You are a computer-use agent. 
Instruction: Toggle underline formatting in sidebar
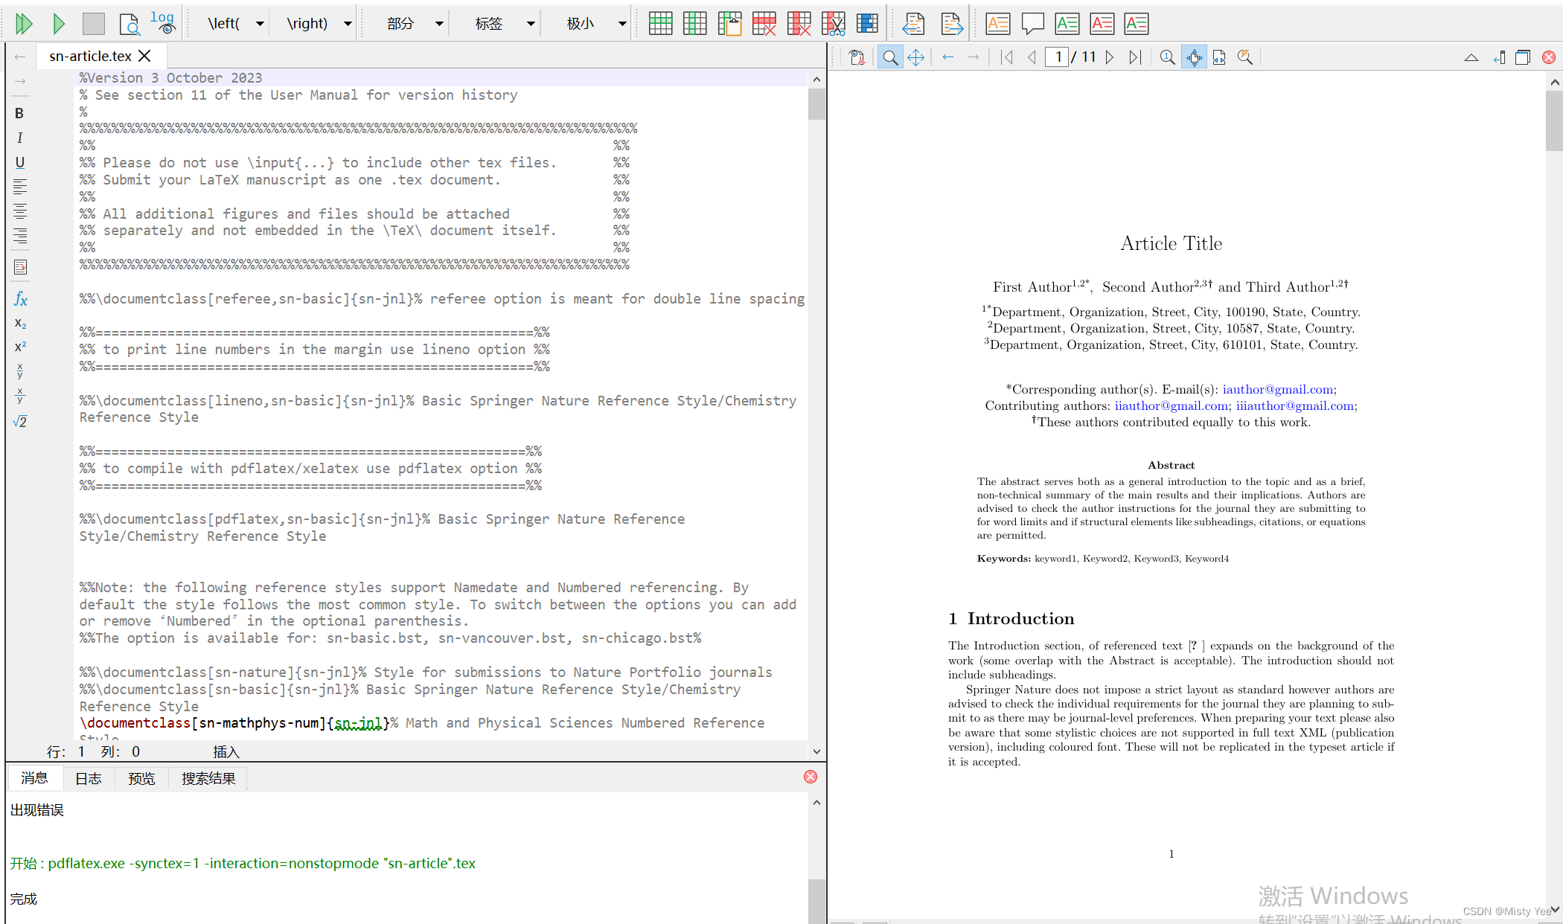(x=19, y=162)
